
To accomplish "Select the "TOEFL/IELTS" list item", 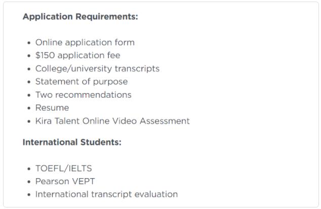I will tap(63, 168).
